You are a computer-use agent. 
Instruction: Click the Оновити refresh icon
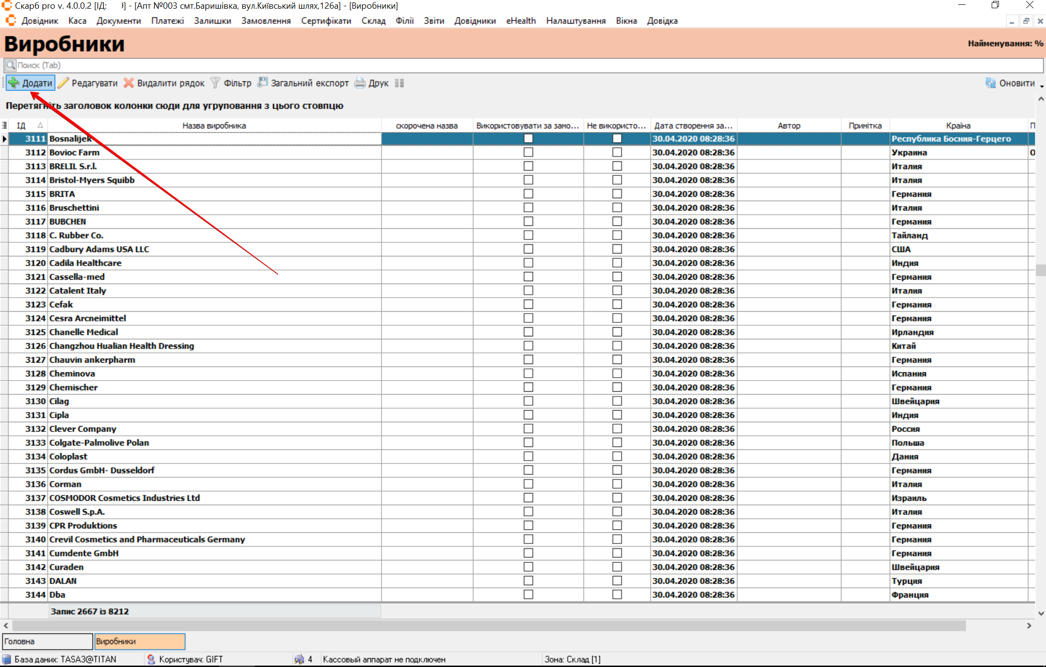coord(990,83)
